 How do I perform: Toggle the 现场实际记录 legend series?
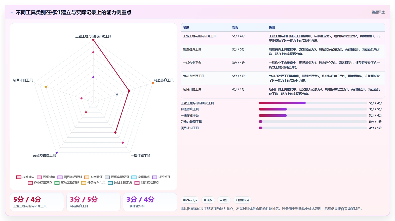[x=117, y=177]
